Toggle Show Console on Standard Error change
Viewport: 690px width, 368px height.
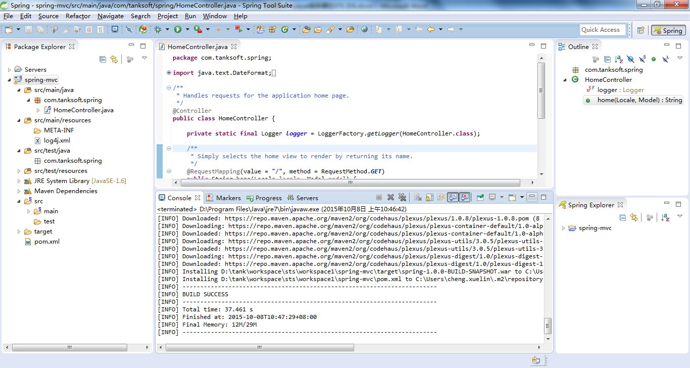(x=465, y=197)
